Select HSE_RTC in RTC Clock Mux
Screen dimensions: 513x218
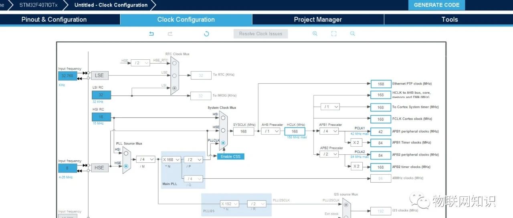[174, 63]
